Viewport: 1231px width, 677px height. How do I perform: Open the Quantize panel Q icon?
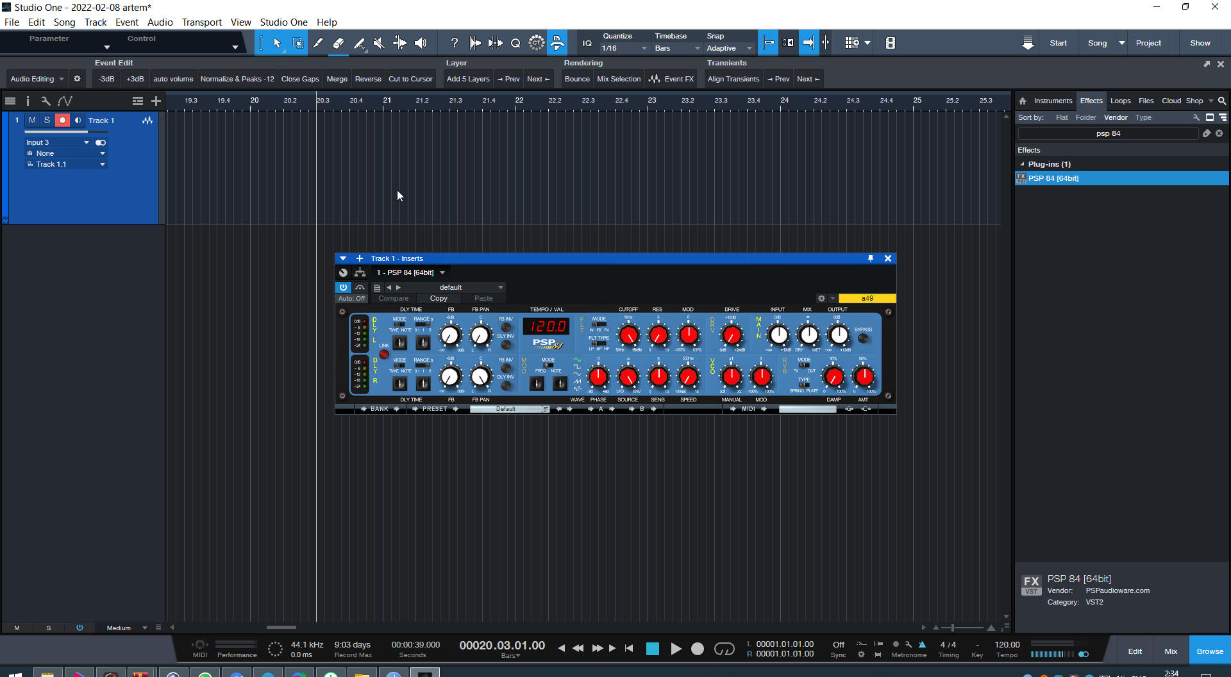coord(515,43)
